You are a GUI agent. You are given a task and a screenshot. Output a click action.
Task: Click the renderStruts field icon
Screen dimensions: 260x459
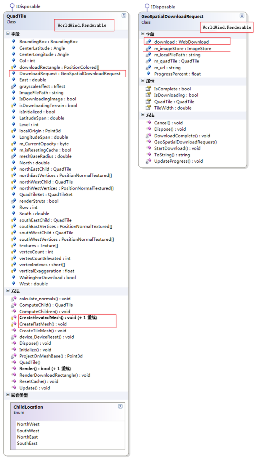click(14, 201)
